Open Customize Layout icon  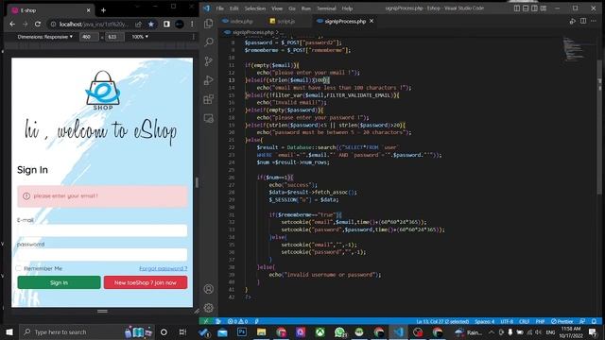544,8
